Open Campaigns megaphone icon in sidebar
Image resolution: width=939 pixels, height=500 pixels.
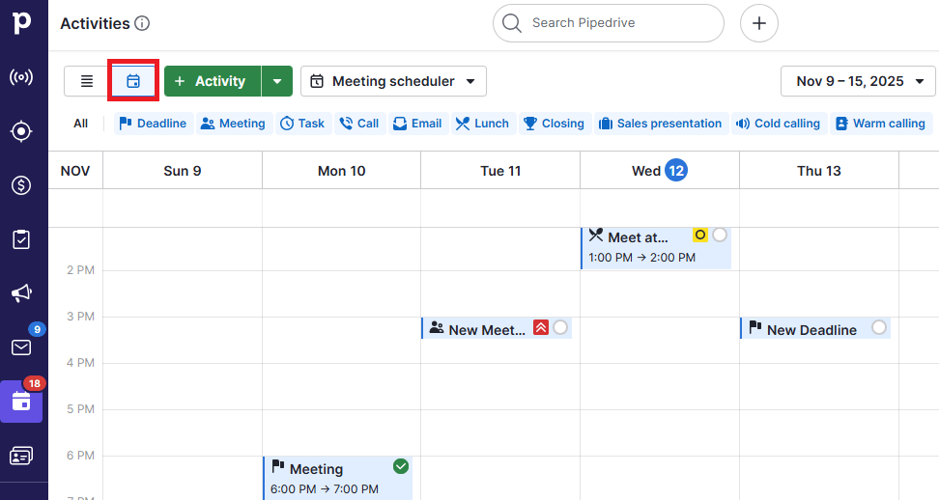(21, 293)
